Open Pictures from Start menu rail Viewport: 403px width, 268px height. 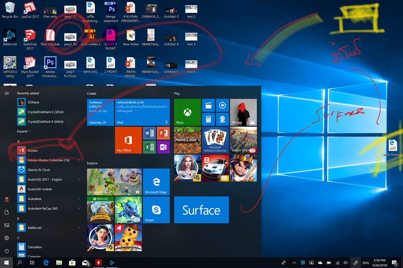[x=7, y=225]
